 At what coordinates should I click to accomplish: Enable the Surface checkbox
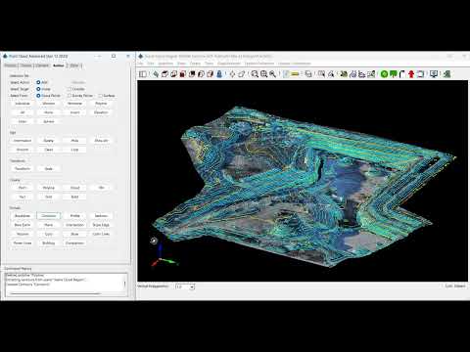[x=101, y=96]
